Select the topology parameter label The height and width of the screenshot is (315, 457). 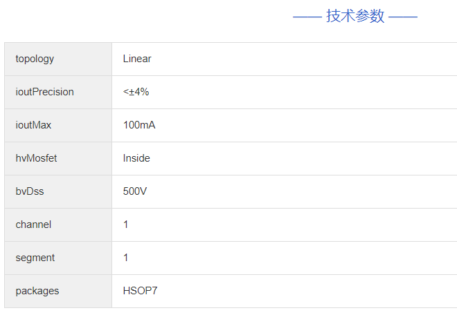pos(35,59)
